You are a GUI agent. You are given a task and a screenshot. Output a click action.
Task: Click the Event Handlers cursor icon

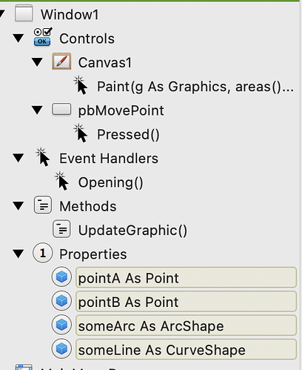click(x=43, y=157)
